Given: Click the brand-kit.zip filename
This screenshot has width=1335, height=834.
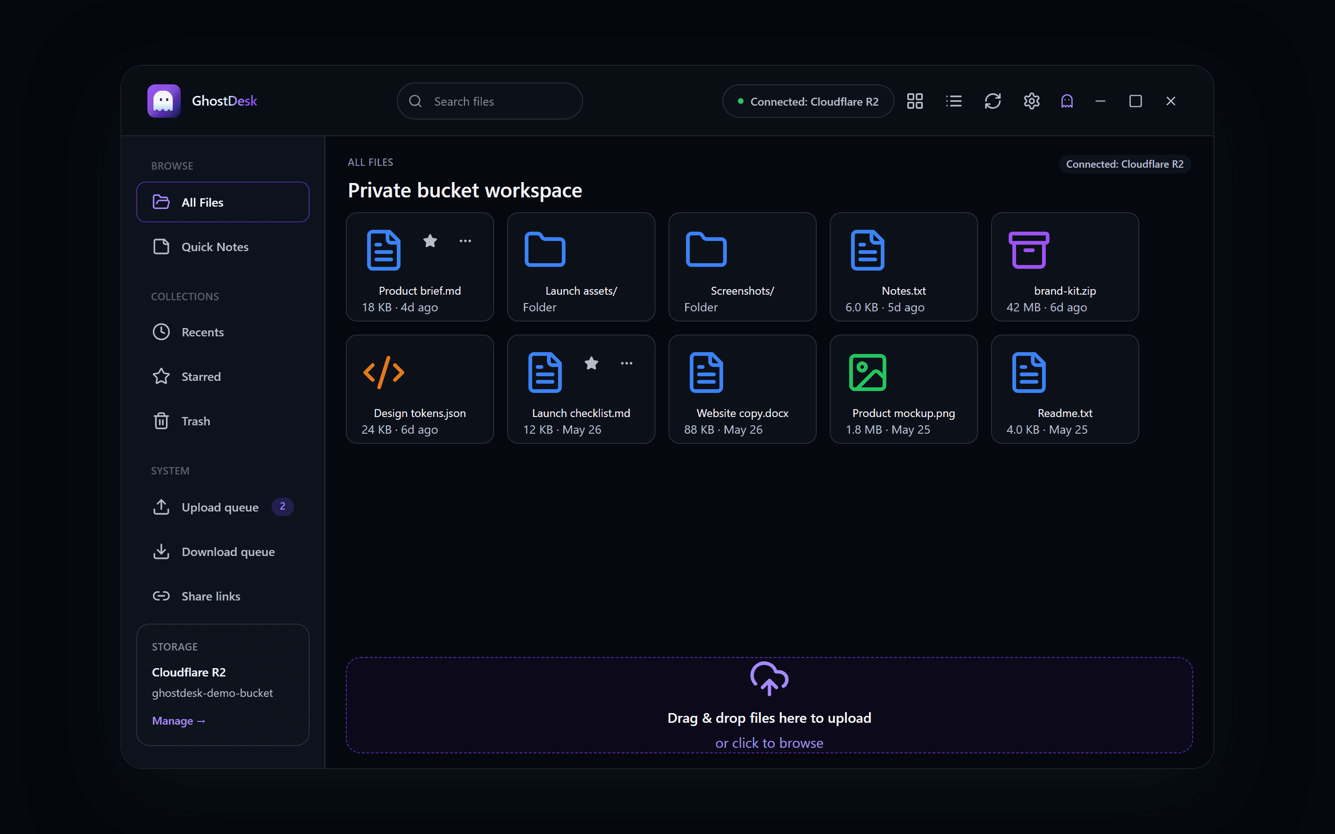Looking at the screenshot, I should pos(1065,291).
